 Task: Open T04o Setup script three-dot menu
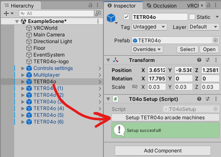click(x=216, y=99)
